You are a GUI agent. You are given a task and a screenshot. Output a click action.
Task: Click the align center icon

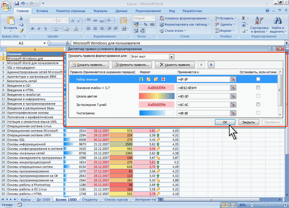coord(95,28)
